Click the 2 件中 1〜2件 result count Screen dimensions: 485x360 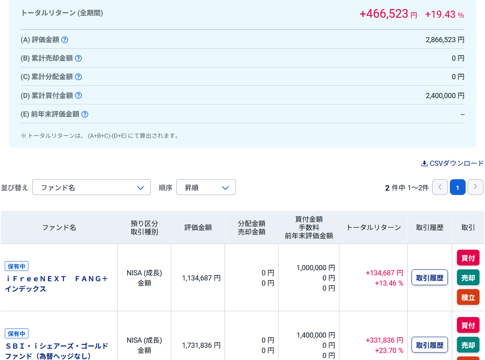pos(407,188)
